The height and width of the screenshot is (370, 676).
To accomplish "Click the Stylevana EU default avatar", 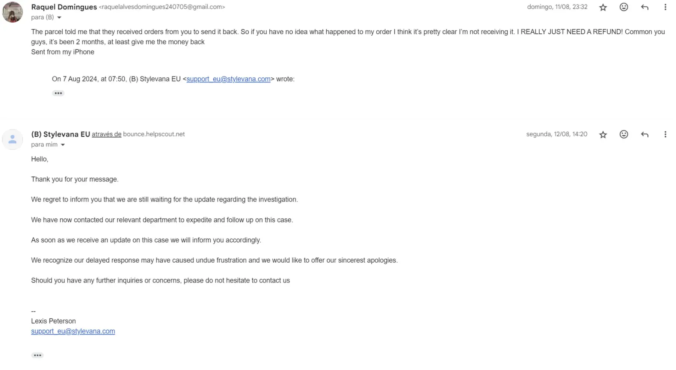I will tap(12, 139).
